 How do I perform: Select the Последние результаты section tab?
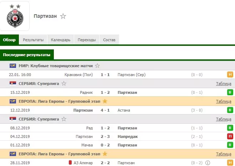[x=27, y=55]
